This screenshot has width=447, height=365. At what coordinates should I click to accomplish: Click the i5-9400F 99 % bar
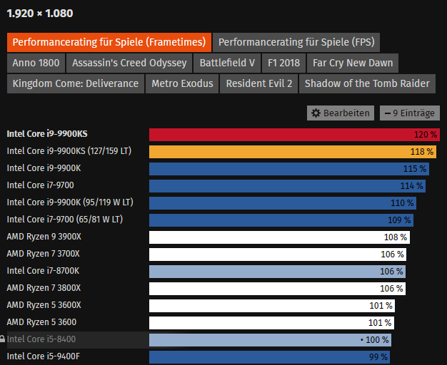click(x=269, y=356)
